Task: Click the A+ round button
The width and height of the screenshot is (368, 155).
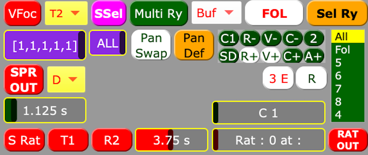Action: point(314,56)
